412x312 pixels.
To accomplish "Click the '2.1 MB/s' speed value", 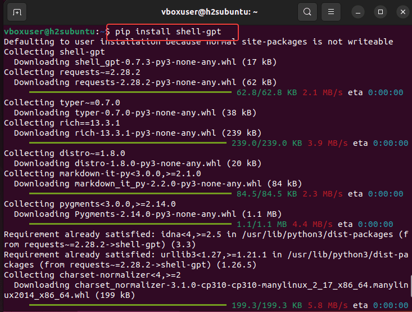I will coord(323,92).
